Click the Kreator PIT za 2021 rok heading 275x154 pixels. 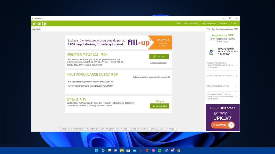(87, 55)
